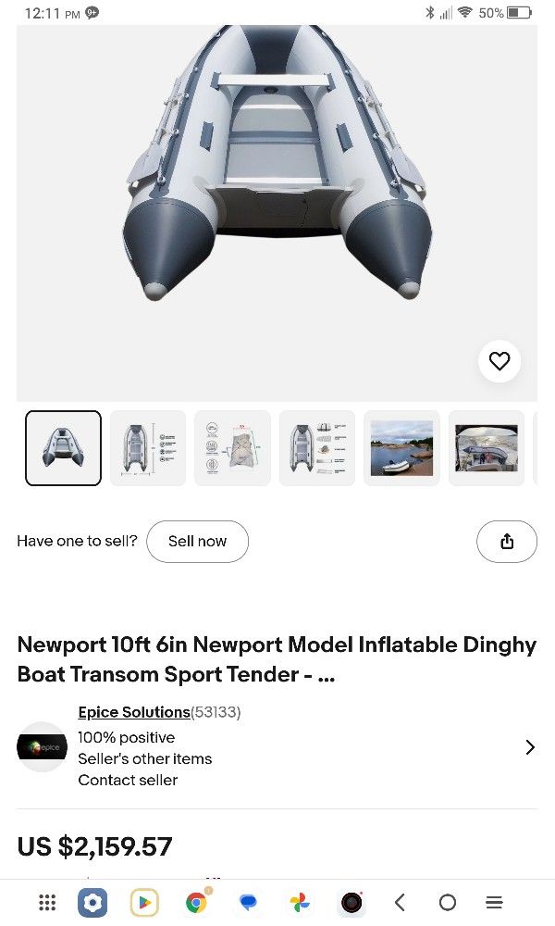Open the Epice Solutions seller profile link
This screenshot has width=555, height=926.
[x=131, y=712]
